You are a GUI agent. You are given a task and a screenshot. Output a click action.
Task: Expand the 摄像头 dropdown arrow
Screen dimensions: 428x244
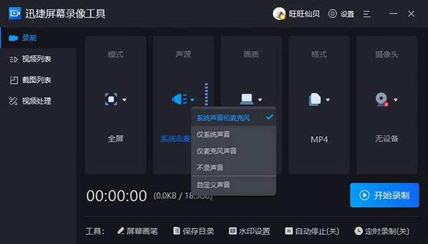click(x=395, y=100)
